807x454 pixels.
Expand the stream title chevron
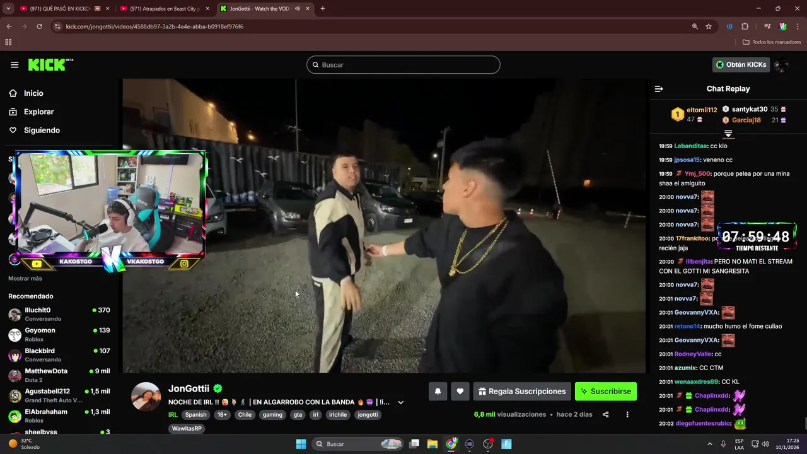400,402
